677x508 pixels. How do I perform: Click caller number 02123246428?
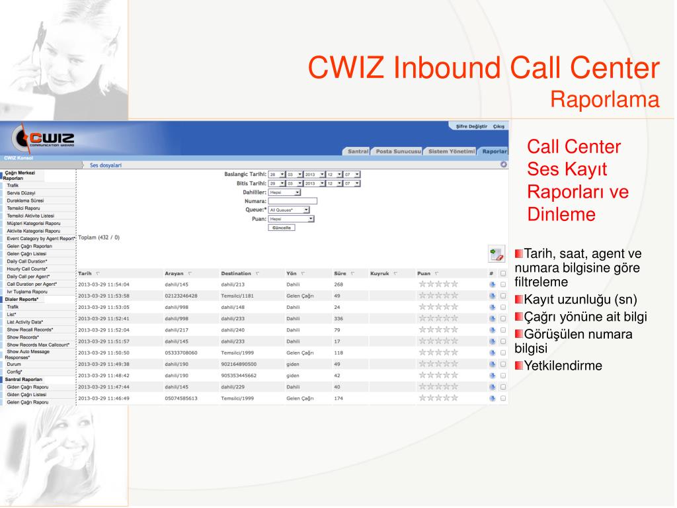[181, 296]
